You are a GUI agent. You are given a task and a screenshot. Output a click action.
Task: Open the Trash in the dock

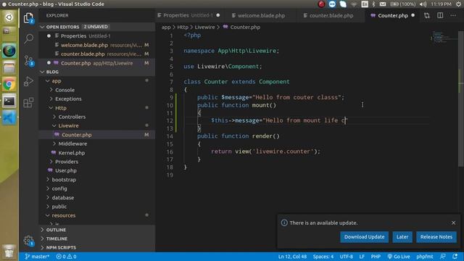[x=9, y=251]
